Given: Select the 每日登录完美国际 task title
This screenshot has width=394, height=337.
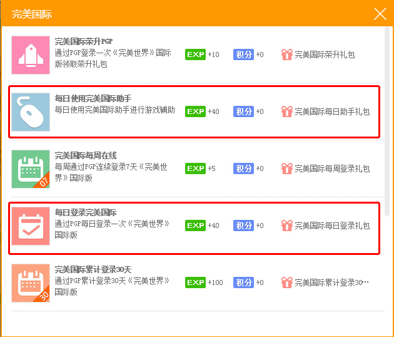Looking at the screenshot, I should [x=86, y=212].
